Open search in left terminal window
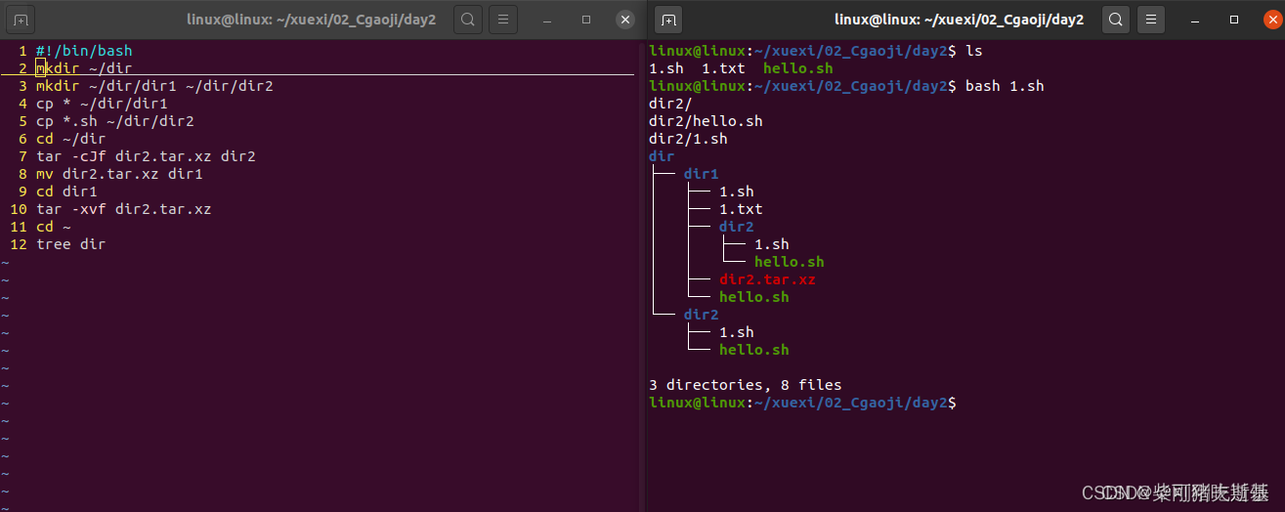Image resolution: width=1285 pixels, height=512 pixels. point(468,20)
